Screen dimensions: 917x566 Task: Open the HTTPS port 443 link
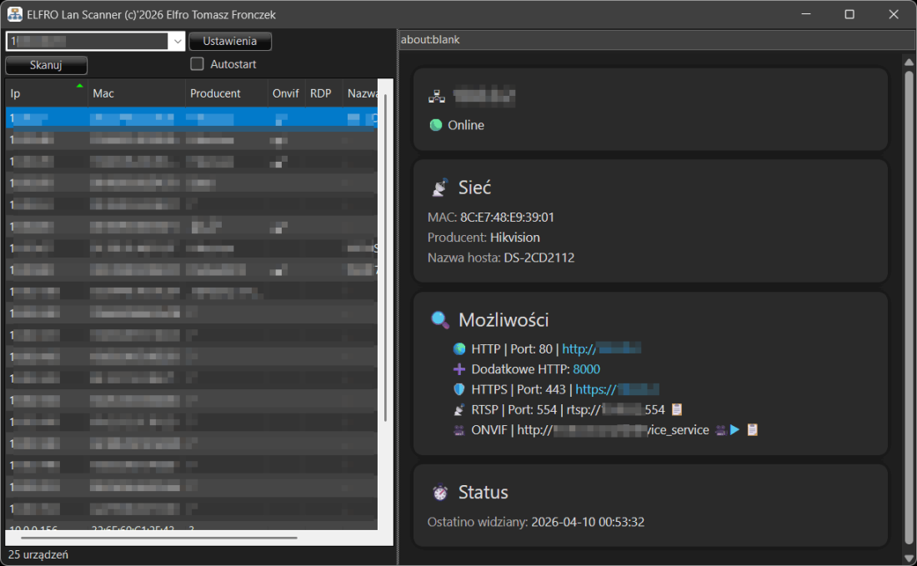(x=617, y=389)
